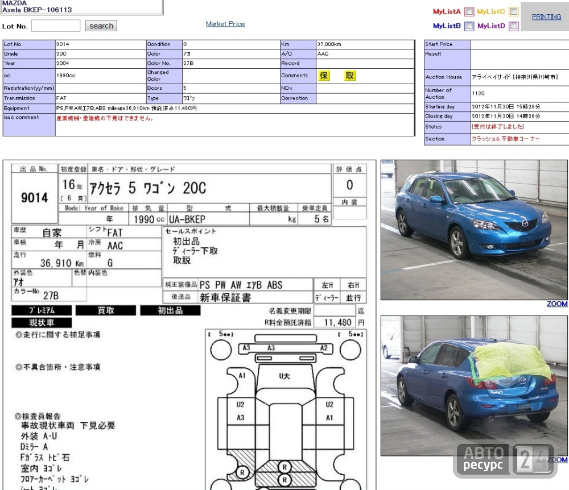This screenshot has height=490, width=569.
Task: Select the Closing day date value
Action: [x=506, y=116]
